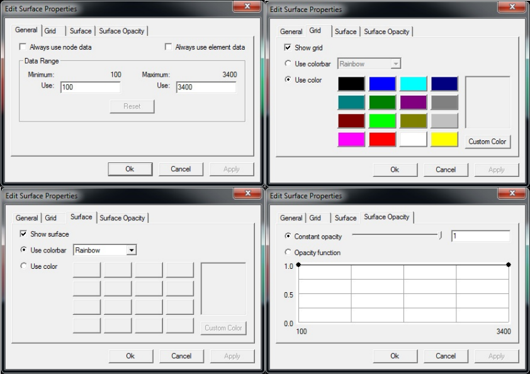Pick the magenta grid color swatch
This screenshot has width=530, height=374.
point(351,139)
